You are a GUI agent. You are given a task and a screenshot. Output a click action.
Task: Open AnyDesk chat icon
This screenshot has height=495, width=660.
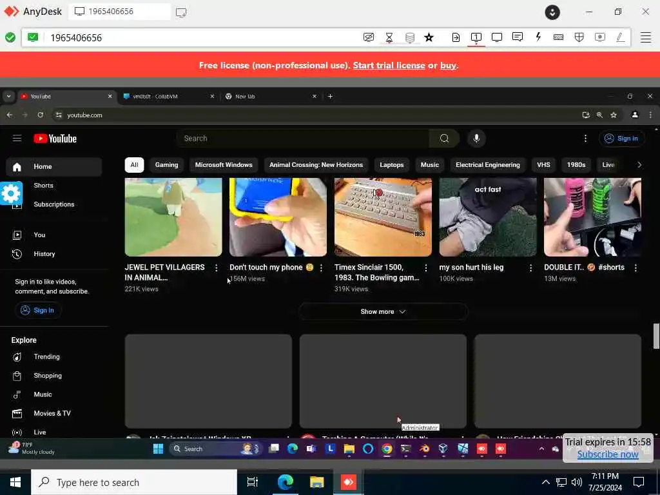click(x=518, y=37)
